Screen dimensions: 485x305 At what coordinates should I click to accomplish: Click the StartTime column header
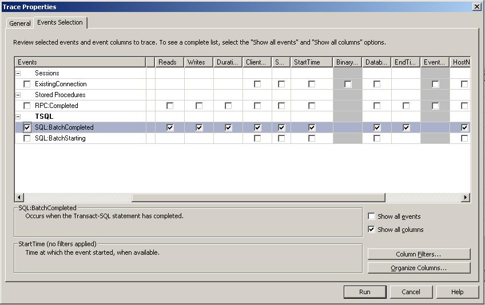pyautogui.click(x=311, y=62)
